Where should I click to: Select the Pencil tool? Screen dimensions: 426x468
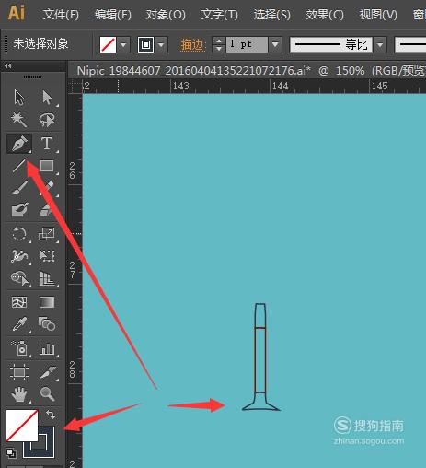coord(47,188)
